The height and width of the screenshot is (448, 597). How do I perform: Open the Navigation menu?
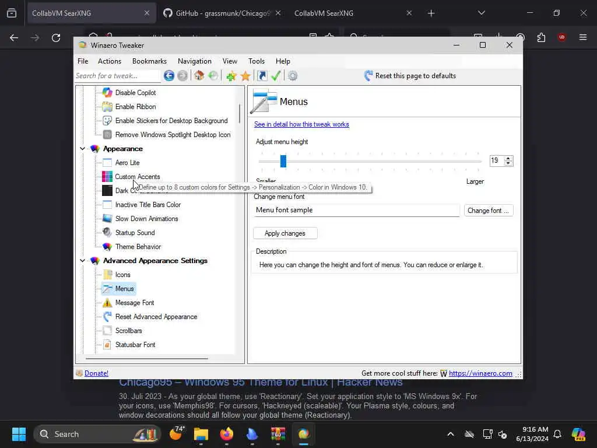[x=195, y=61]
